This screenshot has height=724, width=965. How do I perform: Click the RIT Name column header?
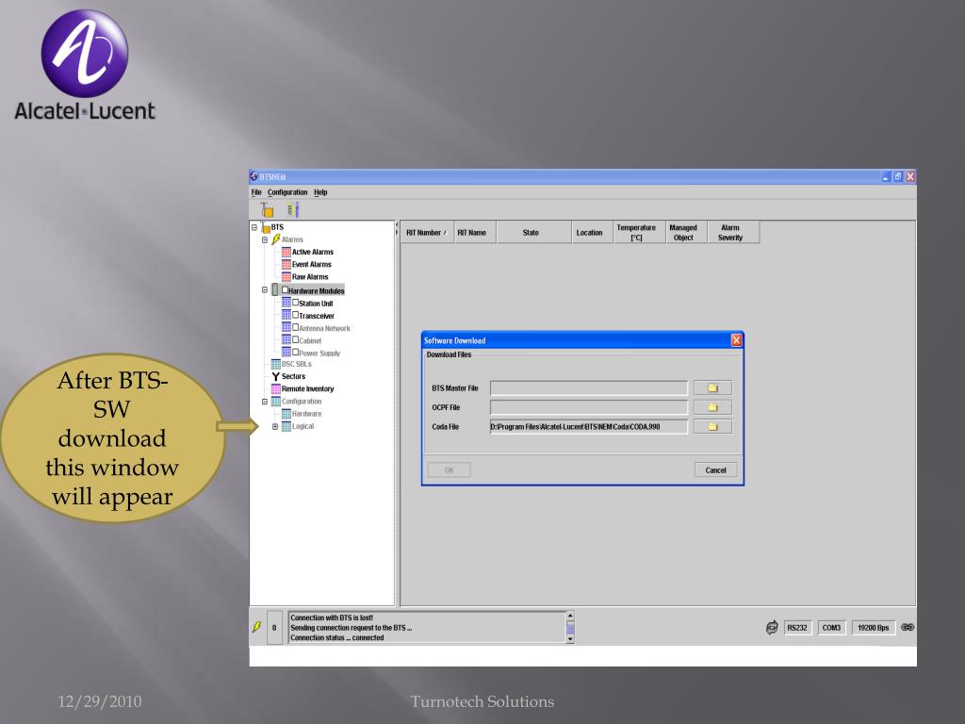click(x=475, y=232)
